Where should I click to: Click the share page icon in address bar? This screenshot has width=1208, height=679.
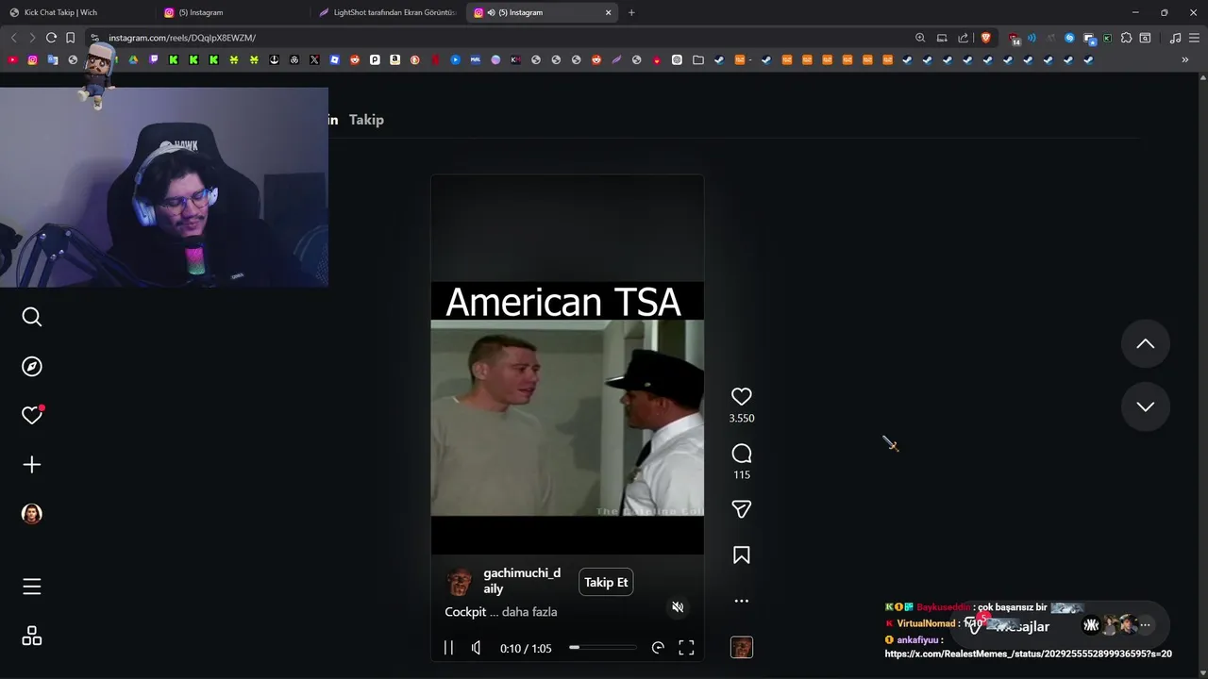[x=963, y=38]
